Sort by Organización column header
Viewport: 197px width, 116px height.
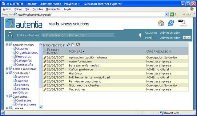pyautogui.click(x=159, y=51)
